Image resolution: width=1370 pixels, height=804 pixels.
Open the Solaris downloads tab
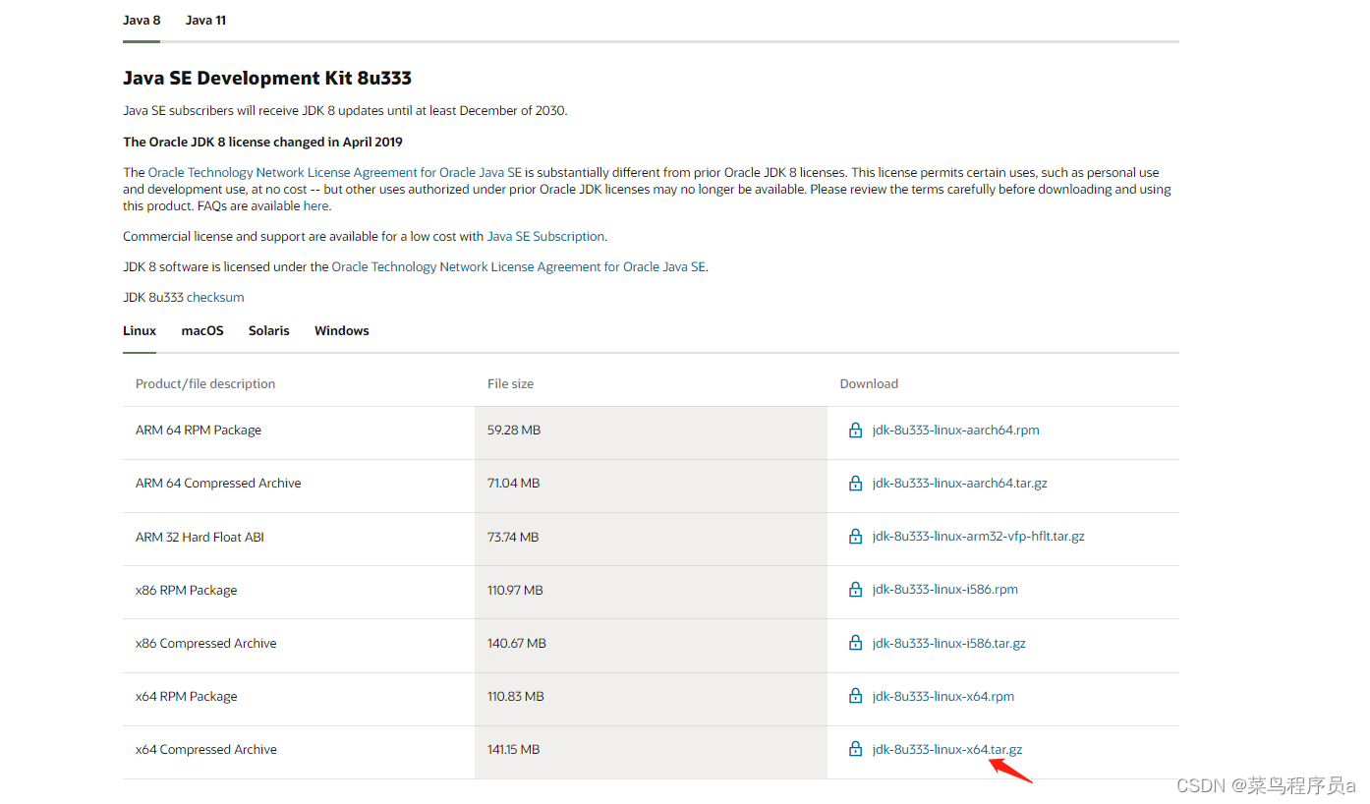click(268, 330)
